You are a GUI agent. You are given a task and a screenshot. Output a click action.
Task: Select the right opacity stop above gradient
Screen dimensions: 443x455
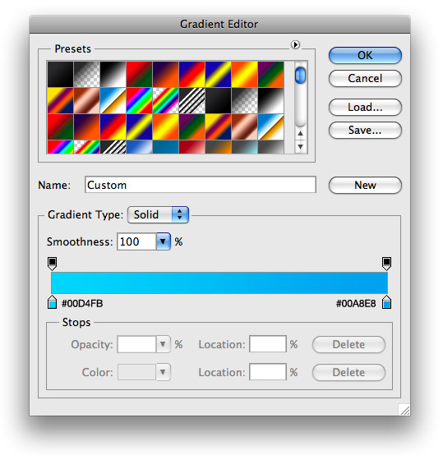(x=386, y=264)
